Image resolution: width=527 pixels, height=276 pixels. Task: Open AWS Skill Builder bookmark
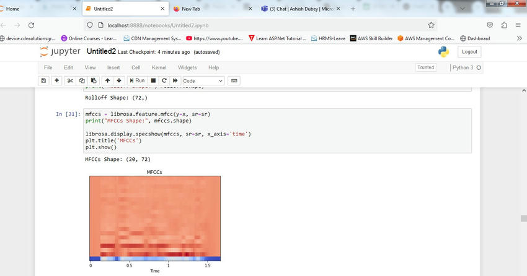coord(371,38)
